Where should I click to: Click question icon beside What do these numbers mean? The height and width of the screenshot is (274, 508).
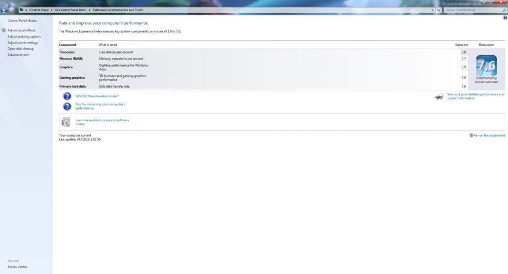click(67, 96)
